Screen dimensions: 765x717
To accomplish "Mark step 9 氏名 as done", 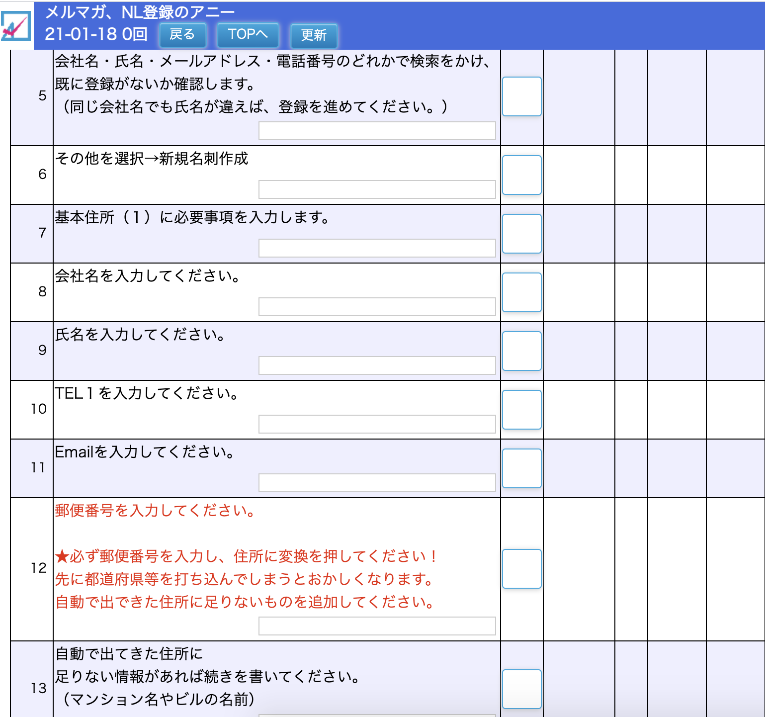I will 521,351.
